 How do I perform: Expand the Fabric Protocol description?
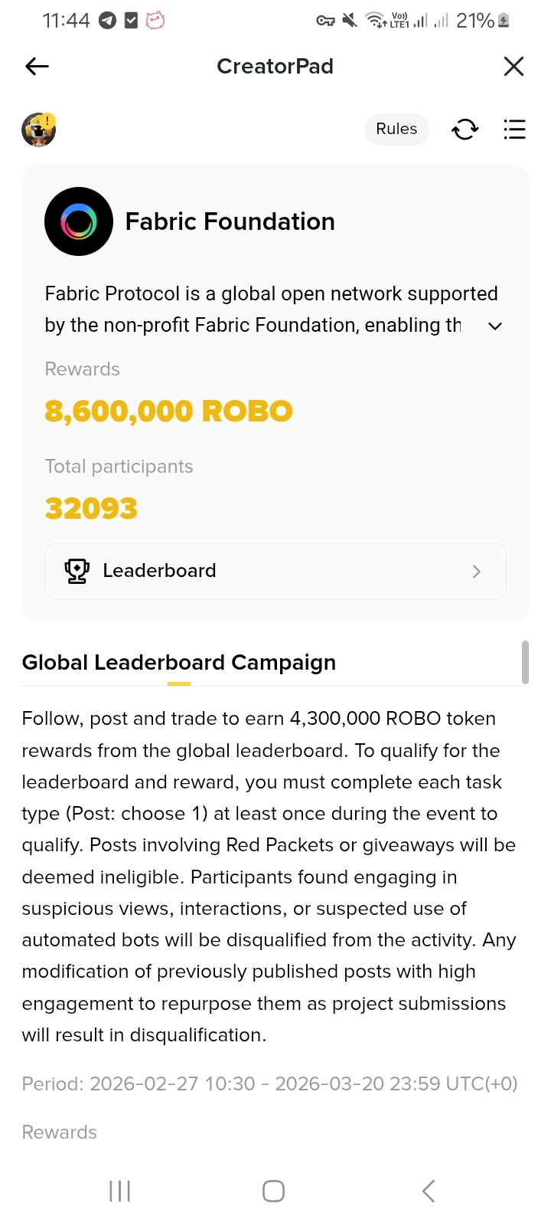click(495, 326)
